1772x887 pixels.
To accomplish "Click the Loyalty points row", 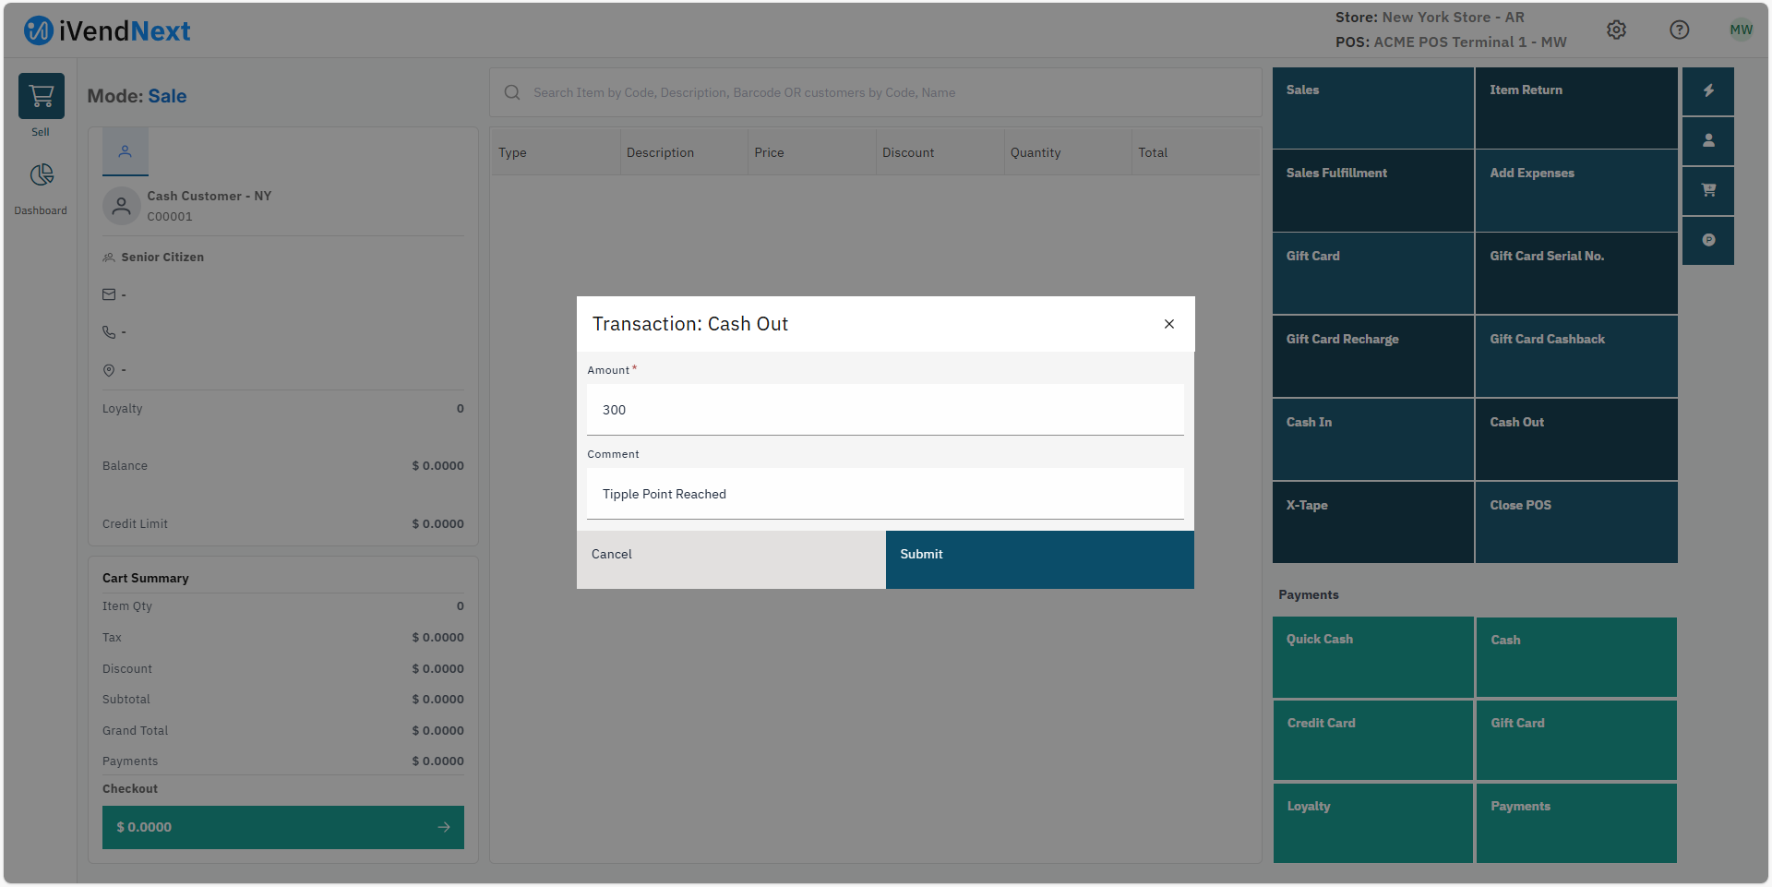I will coord(283,409).
